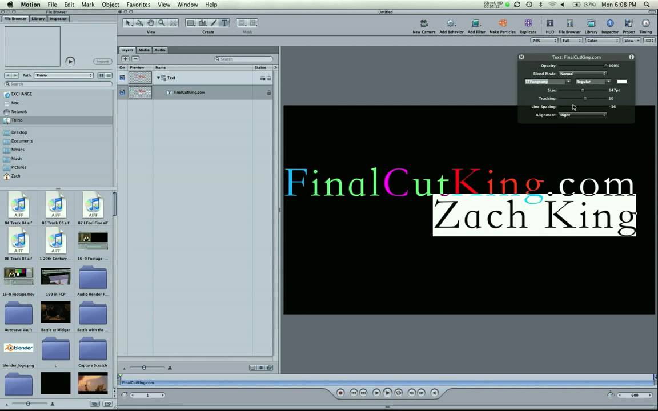Image resolution: width=658 pixels, height=411 pixels.
Task: Click the Tracking slider in HUD
Action: point(583,99)
